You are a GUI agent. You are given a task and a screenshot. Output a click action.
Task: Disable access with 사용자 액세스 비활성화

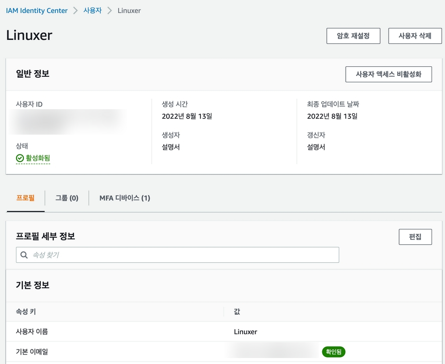[388, 74]
